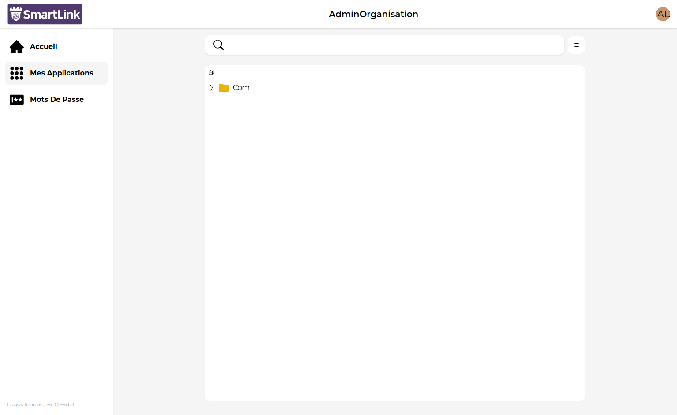Click the yellow Com folder icon
This screenshot has height=415, width=677.
[x=224, y=88]
